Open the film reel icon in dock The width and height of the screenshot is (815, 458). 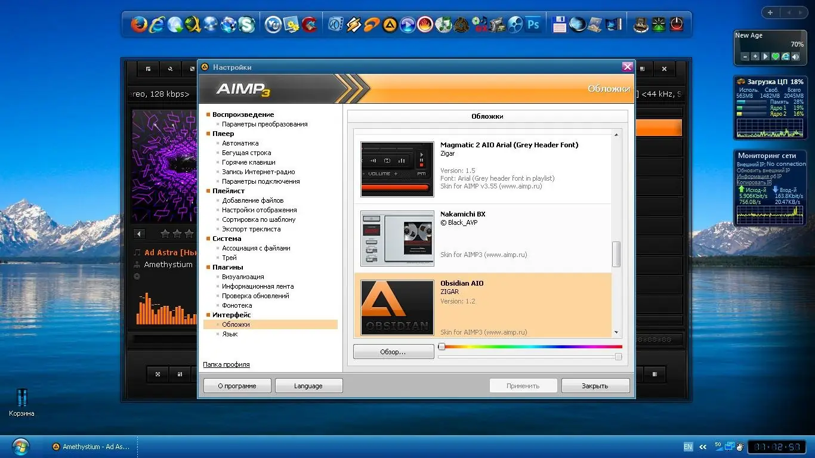click(x=515, y=24)
